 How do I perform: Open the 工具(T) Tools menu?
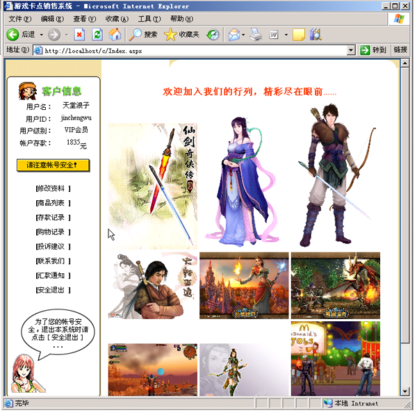[x=149, y=19]
